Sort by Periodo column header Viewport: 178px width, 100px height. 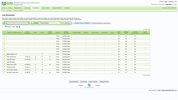(86, 32)
